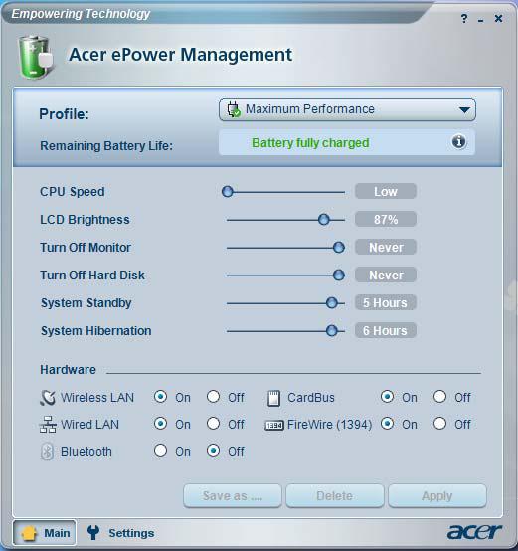
Task: Click the FireWire 1394 port icon
Action: 274,426
